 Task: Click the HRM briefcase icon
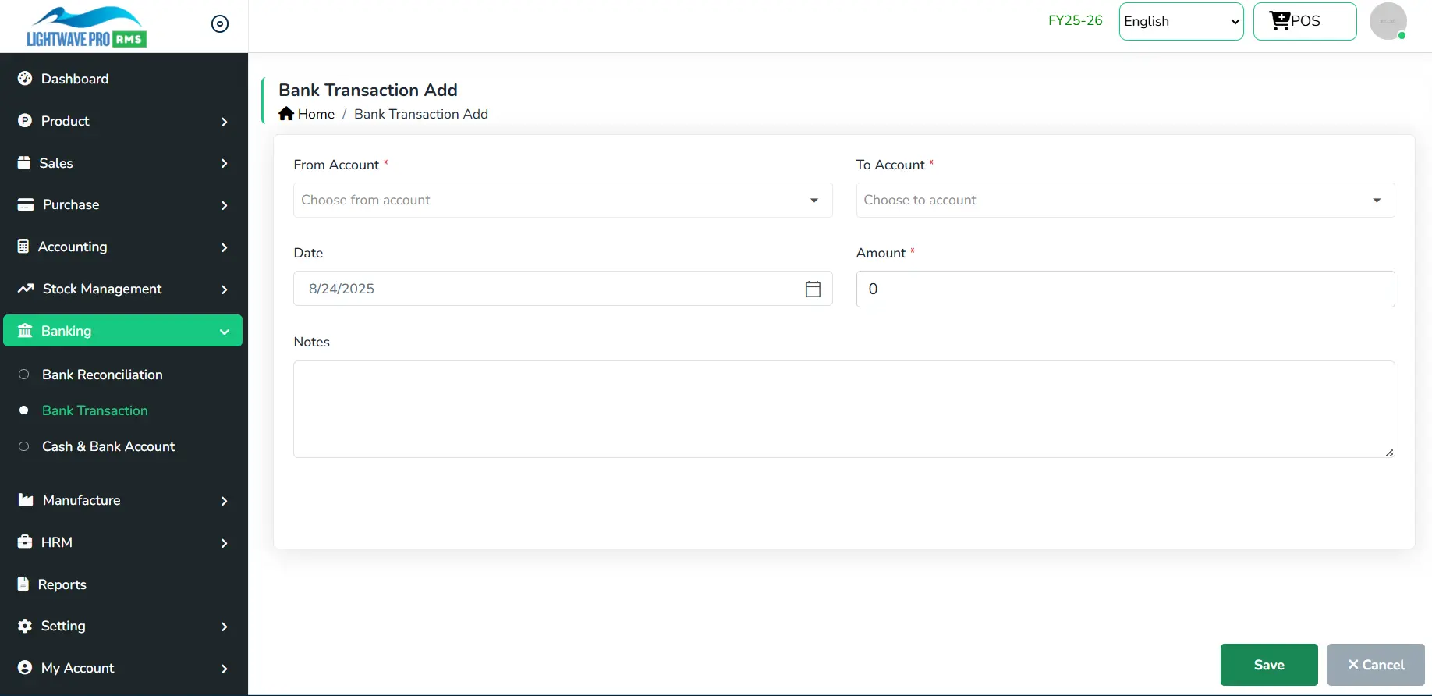pos(25,542)
